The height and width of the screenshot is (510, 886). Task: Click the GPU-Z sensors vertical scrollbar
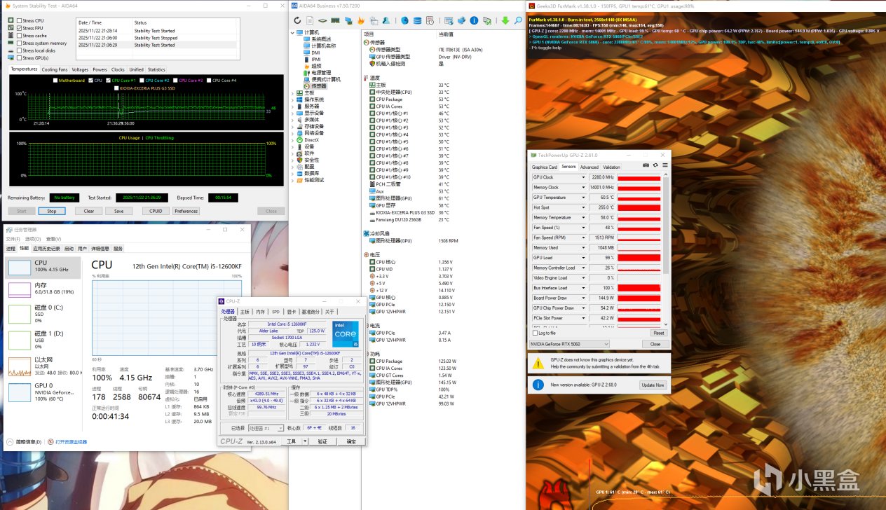(x=667, y=224)
